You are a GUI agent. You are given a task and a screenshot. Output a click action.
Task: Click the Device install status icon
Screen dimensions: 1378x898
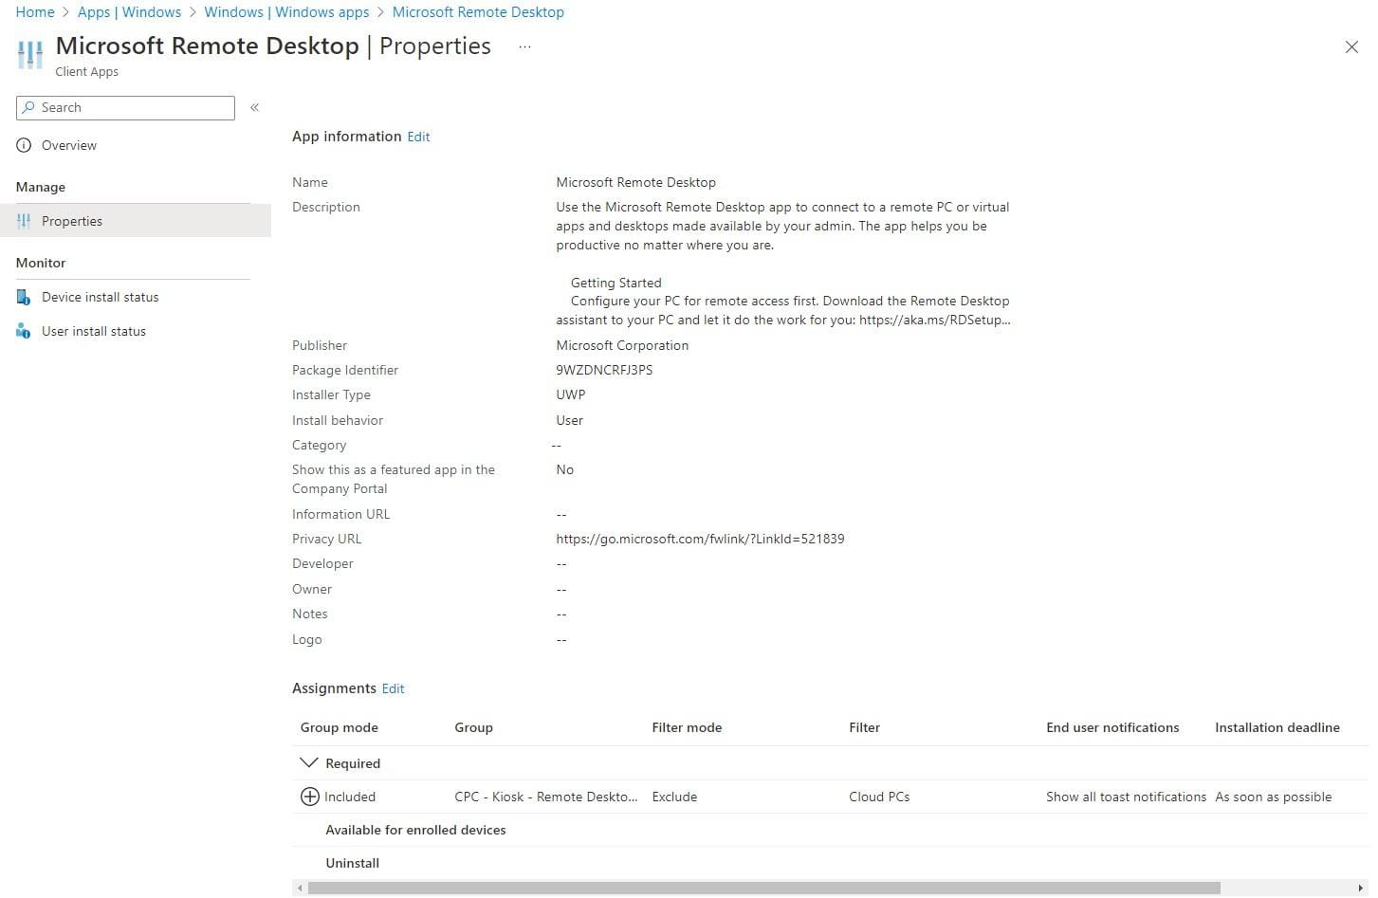24,297
